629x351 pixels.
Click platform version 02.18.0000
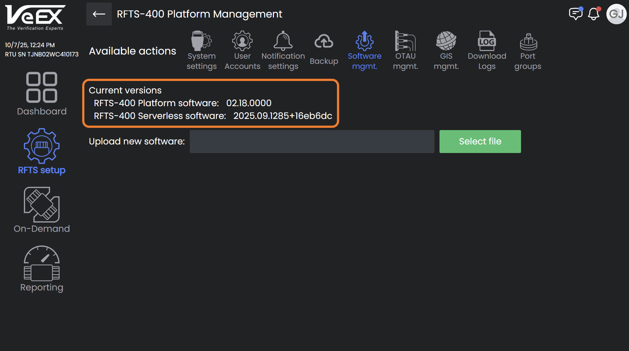click(249, 103)
